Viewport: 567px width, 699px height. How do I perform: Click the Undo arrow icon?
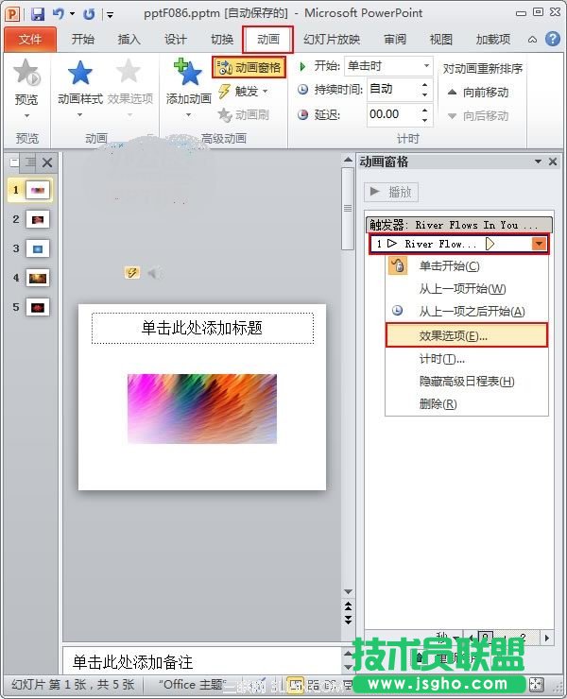click(58, 13)
